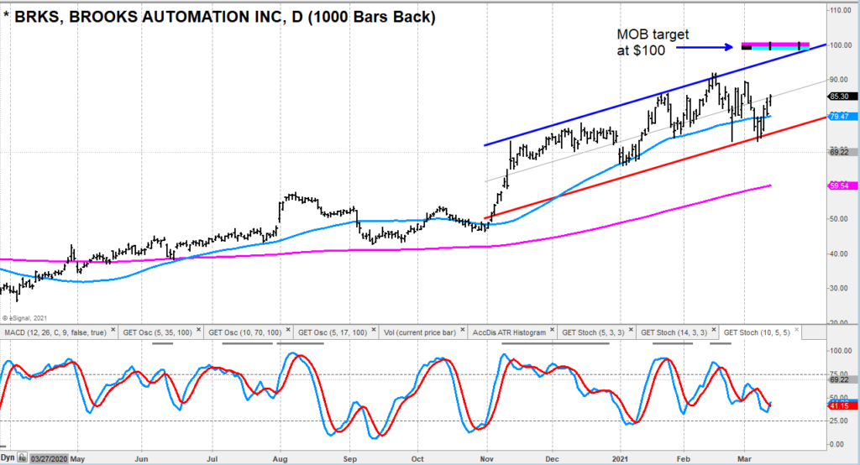This screenshot has height=465, width=860.
Task: Click the Aug label on the time axis
Action: click(281, 458)
